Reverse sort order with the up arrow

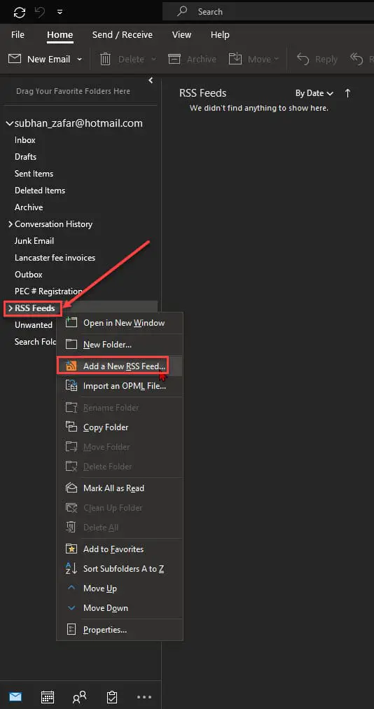(347, 93)
